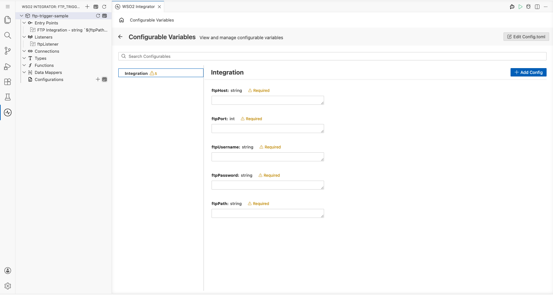Screen dimensions: 553x295
Task: Open the Source Control view
Action: (x=8, y=51)
